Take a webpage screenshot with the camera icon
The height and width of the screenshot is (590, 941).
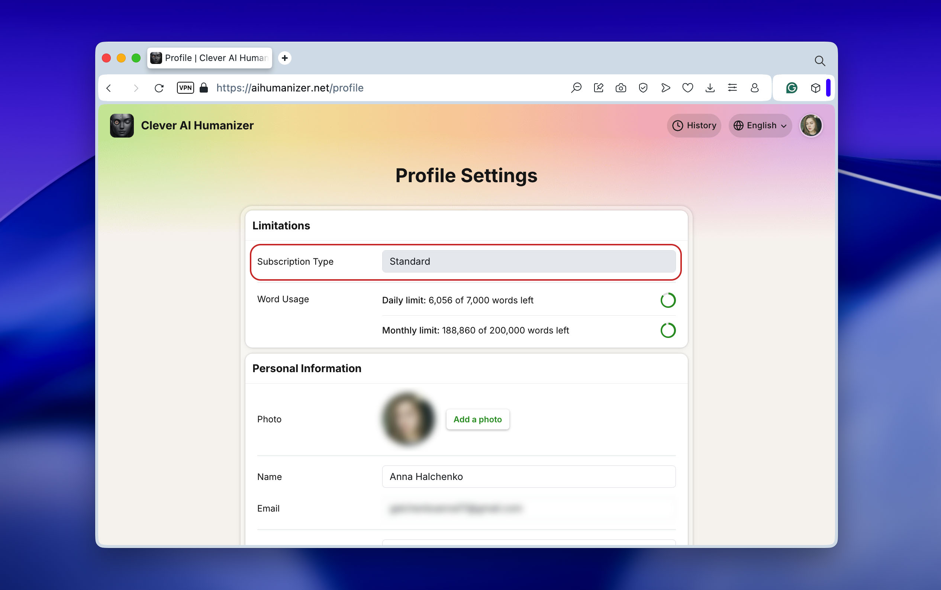[x=621, y=88]
